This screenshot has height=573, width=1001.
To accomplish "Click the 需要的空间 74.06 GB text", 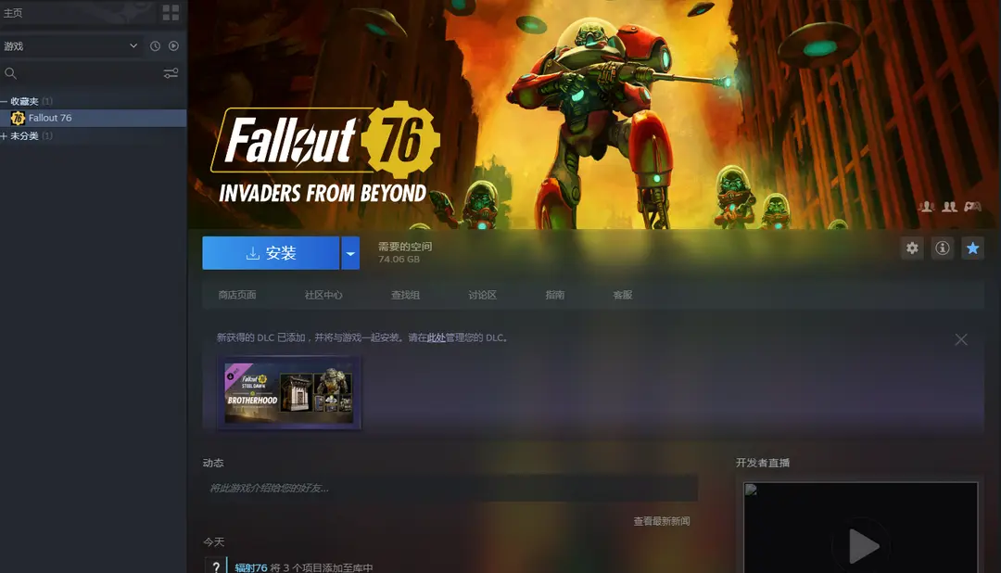I will [x=405, y=252].
